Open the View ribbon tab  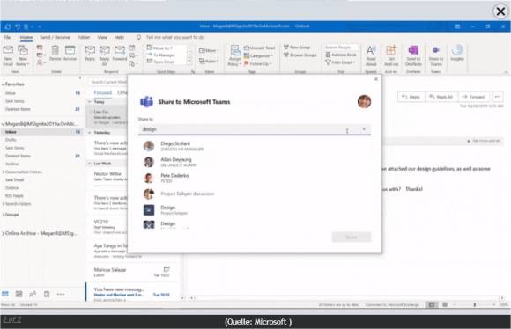coord(102,37)
